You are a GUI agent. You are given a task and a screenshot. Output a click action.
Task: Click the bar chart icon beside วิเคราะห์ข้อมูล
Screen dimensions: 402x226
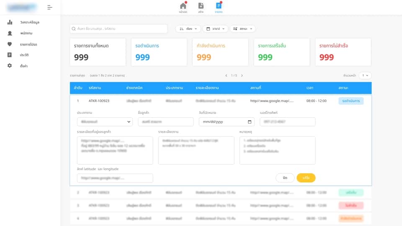pyautogui.click(x=10, y=22)
